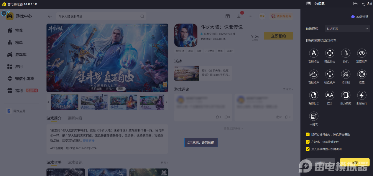Go back with the left arrow icon
This screenshot has width=373, height=176.
50,16
